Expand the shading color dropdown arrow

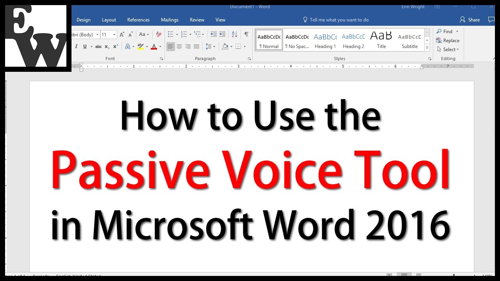(x=231, y=46)
